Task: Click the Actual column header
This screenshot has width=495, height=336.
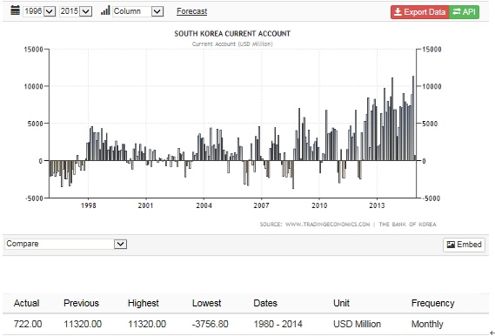Action: coord(26,303)
